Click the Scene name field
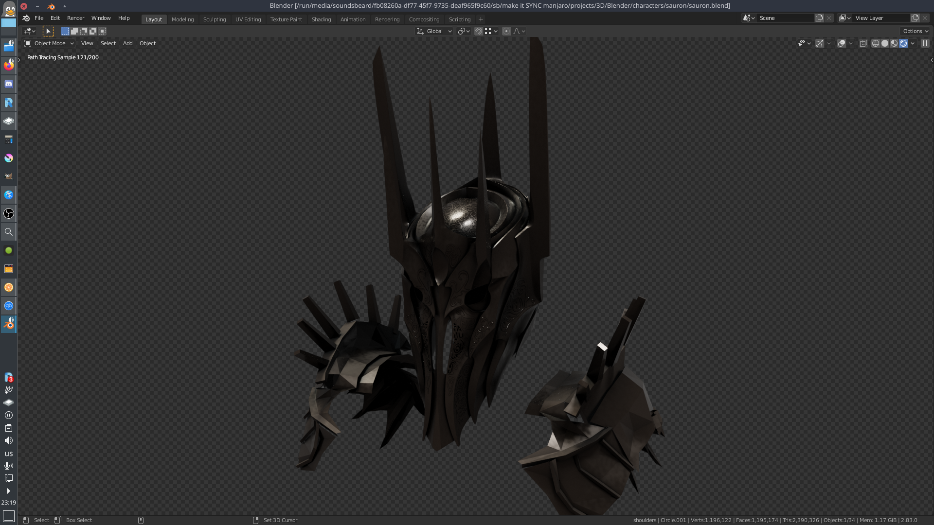Image resolution: width=934 pixels, height=525 pixels. 785,18
